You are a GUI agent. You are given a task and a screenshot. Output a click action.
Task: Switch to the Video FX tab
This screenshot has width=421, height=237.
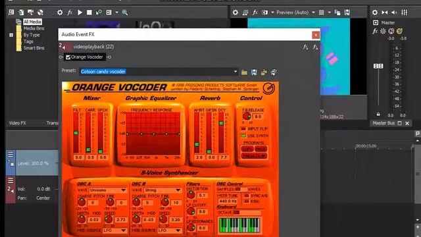click(18, 123)
